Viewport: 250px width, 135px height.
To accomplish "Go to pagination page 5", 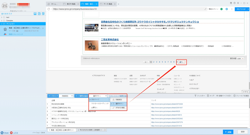I will click(162, 62).
